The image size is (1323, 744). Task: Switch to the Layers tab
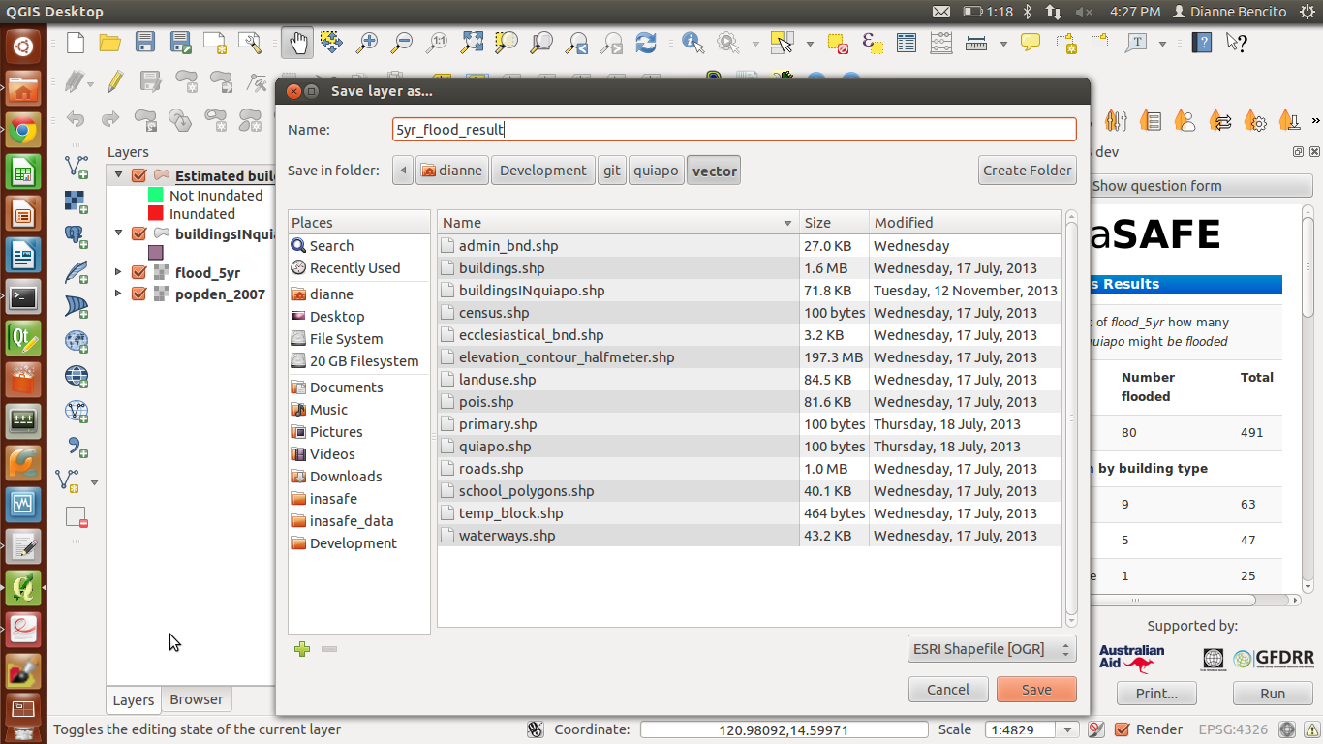pos(133,700)
